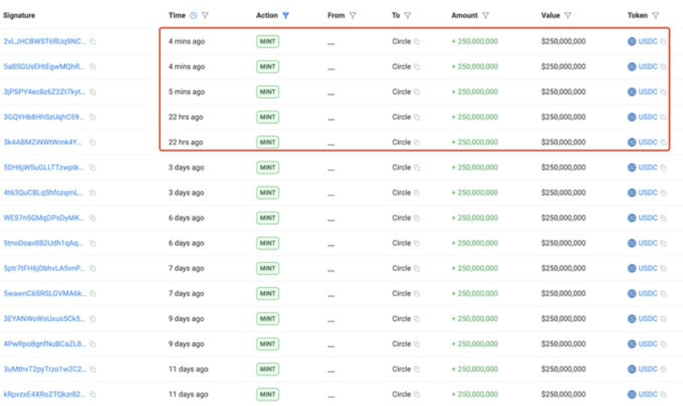
Task: Copy Circle address in first row
Action: pyautogui.click(x=417, y=41)
